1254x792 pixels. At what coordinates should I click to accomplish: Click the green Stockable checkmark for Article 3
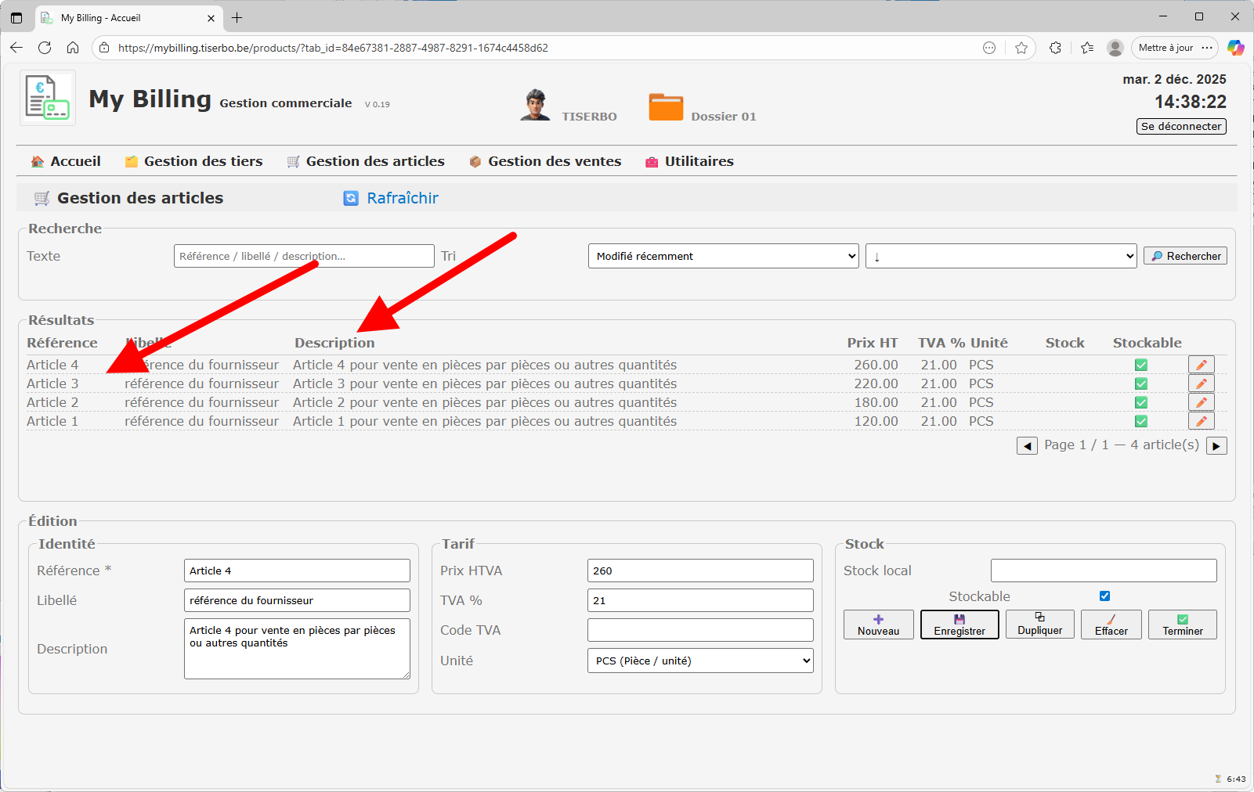[1141, 383]
